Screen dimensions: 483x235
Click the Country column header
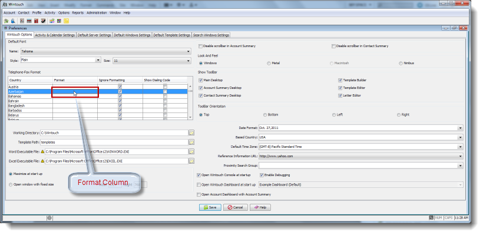(31, 80)
